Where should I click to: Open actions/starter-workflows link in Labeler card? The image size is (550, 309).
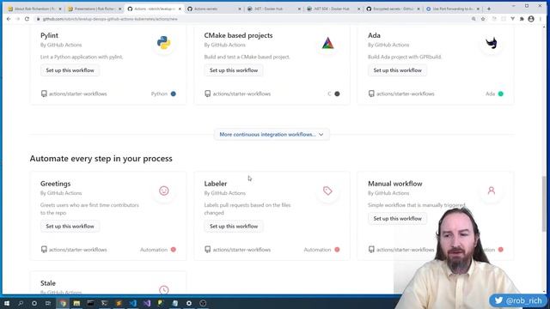(241, 250)
